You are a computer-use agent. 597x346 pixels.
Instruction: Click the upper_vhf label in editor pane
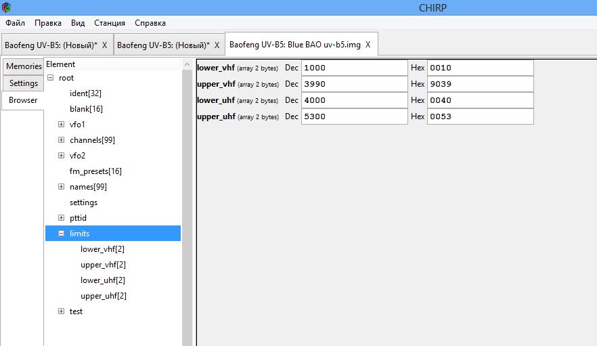(x=217, y=84)
